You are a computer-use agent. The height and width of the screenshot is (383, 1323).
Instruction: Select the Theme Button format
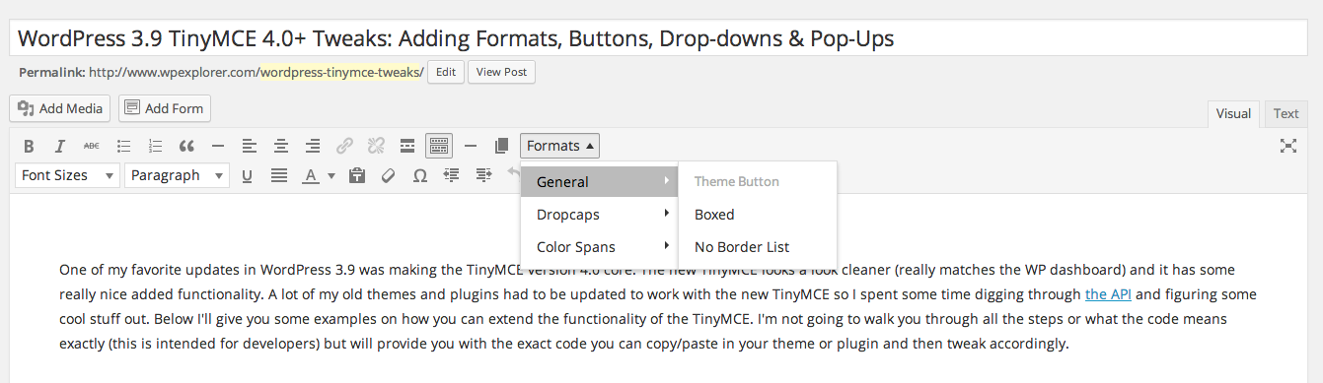tap(758, 181)
